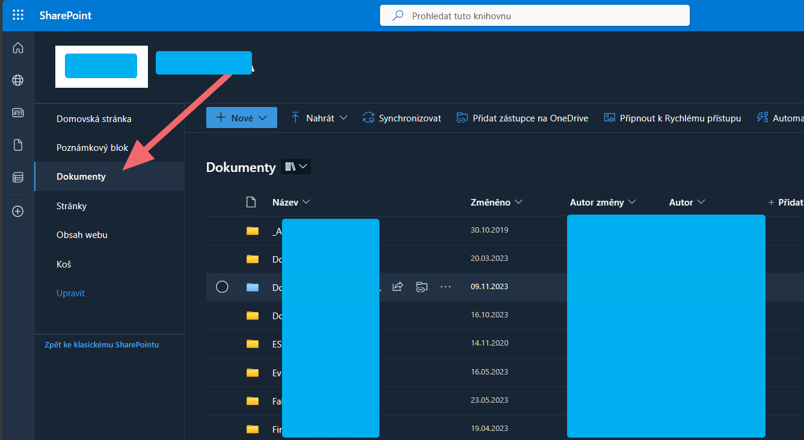The image size is (804, 440).
Task: Click the Automate lightning icon in command bar
Action: click(763, 118)
